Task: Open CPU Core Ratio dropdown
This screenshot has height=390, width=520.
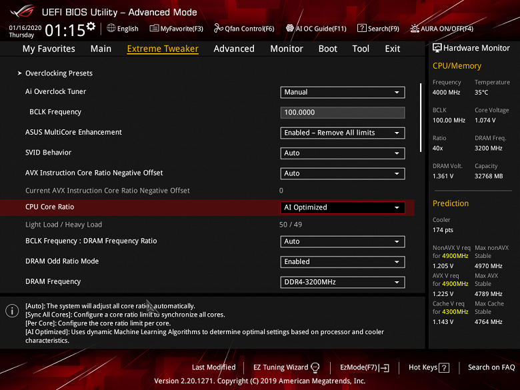Action: click(x=343, y=207)
